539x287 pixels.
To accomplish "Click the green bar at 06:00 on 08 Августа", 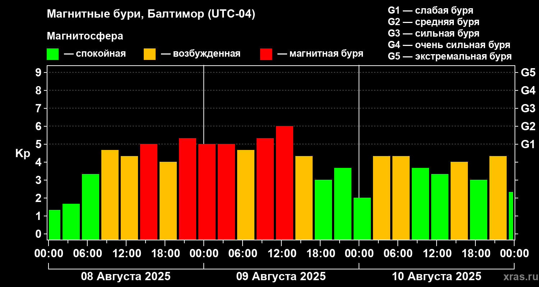I will coord(91,207).
